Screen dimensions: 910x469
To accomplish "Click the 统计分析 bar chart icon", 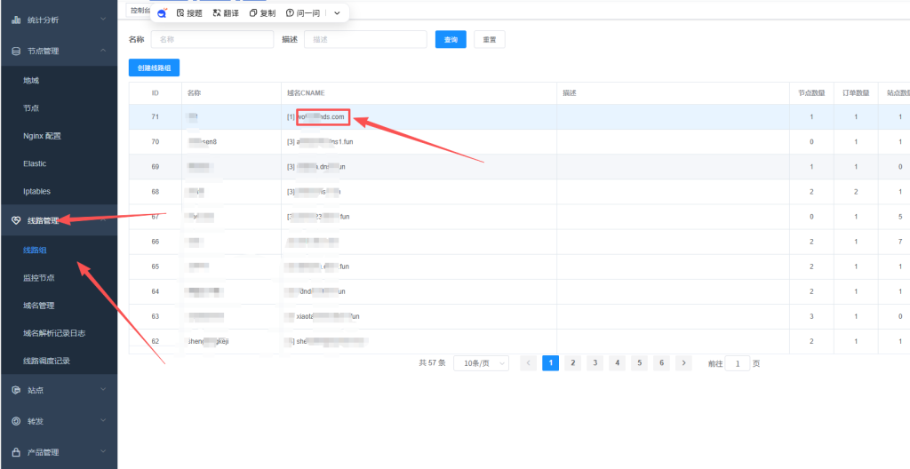I will click(16, 20).
